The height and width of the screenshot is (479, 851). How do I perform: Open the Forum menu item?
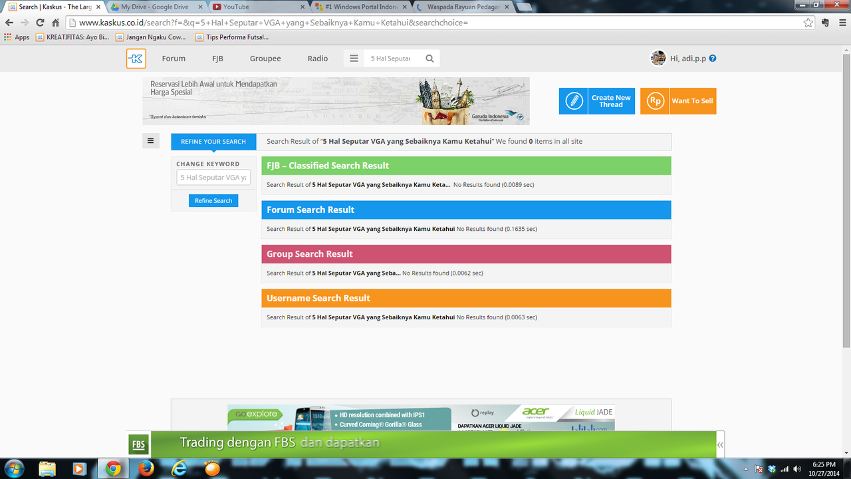pos(174,59)
